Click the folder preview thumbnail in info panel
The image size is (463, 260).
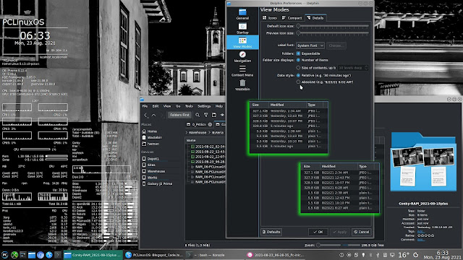pyautogui.click(x=423, y=162)
